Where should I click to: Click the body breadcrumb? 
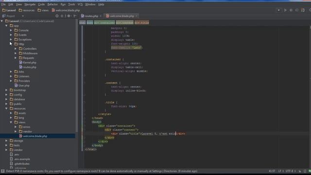tap(89, 23)
